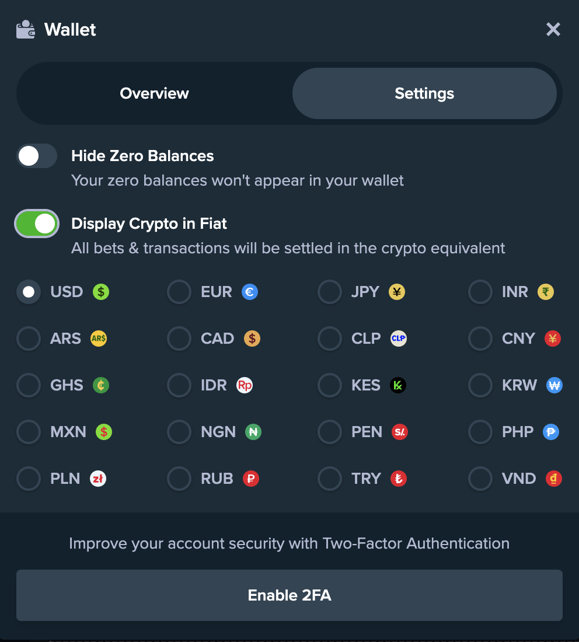This screenshot has width=579, height=642.
Task: Select the CAD currency radio button
Action: [x=179, y=339]
